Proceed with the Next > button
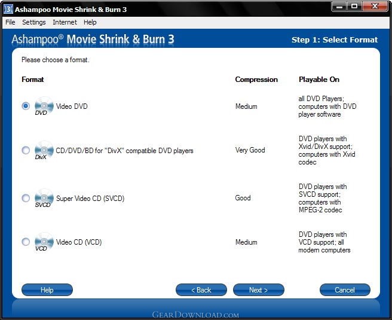This screenshot has width=392, height=320. 259,290
